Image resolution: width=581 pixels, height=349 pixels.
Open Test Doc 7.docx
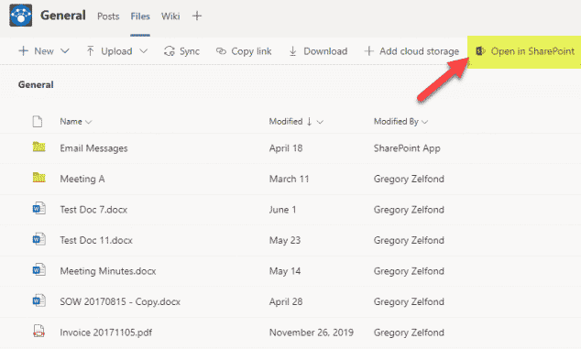(93, 210)
